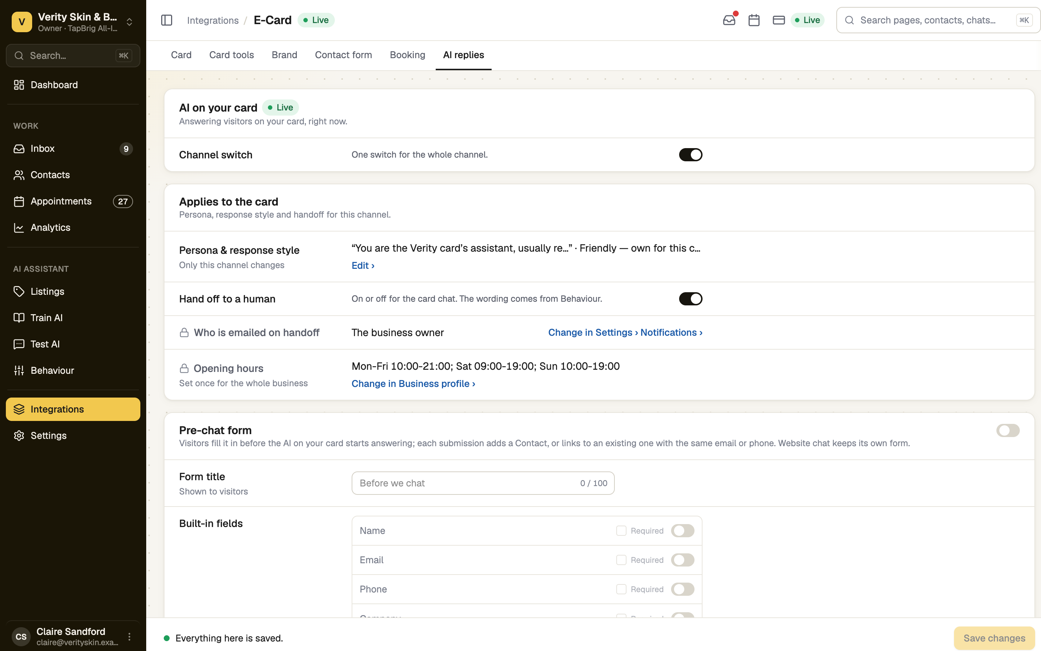Click the Settings gear icon

point(19,436)
